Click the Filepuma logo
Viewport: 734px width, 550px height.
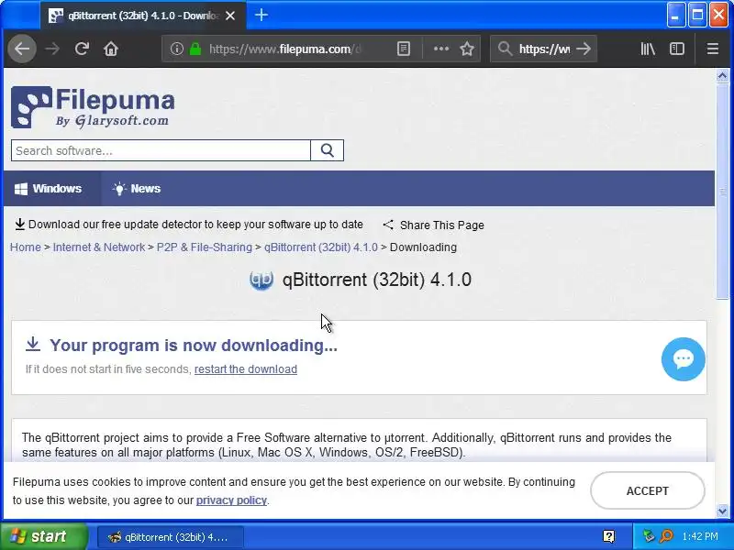(x=93, y=107)
